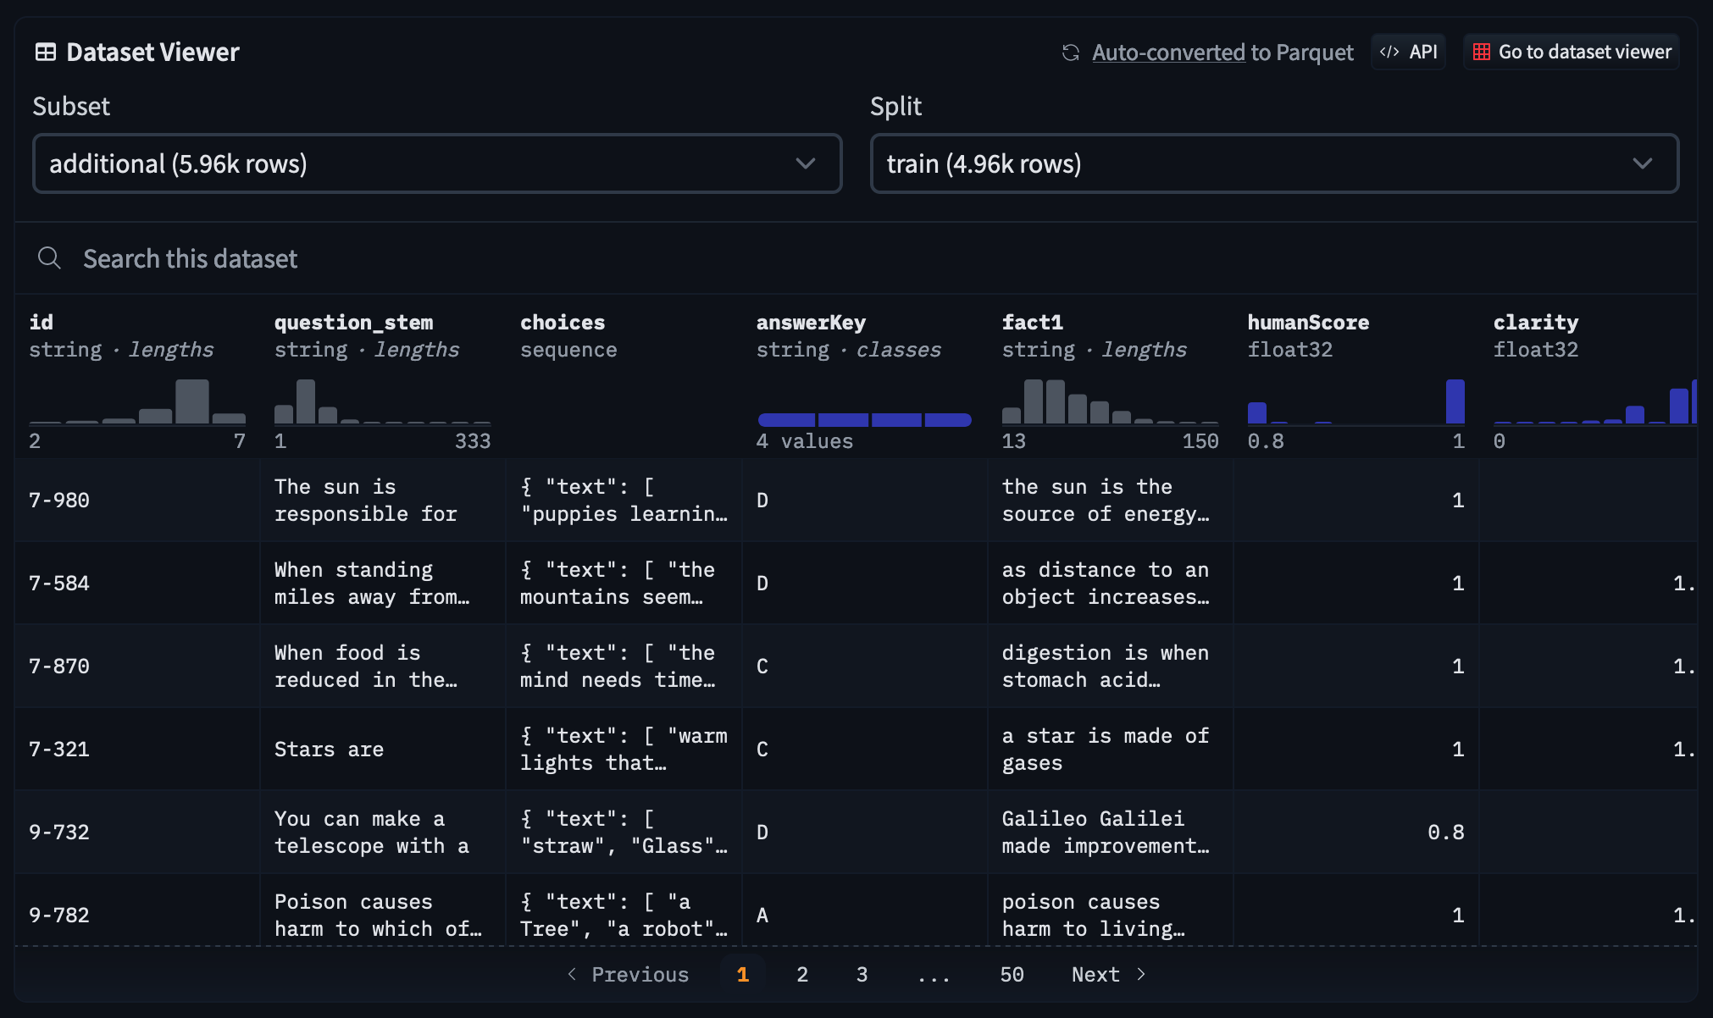Click the code brackets icon on the API button
Viewport: 1713px width, 1018px height.
pyautogui.click(x=1390, y=51)
